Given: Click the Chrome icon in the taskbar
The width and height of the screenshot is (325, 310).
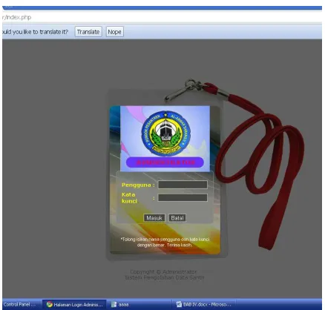Looking at the screenshot, I should 50,304.
